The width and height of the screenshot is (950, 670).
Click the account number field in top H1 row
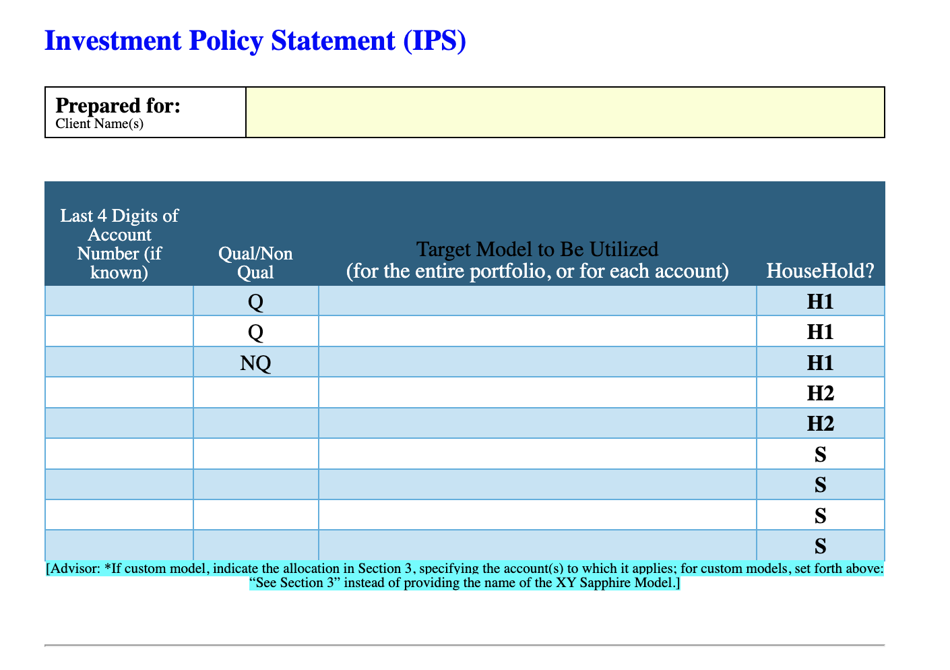[x=119, y=301]
